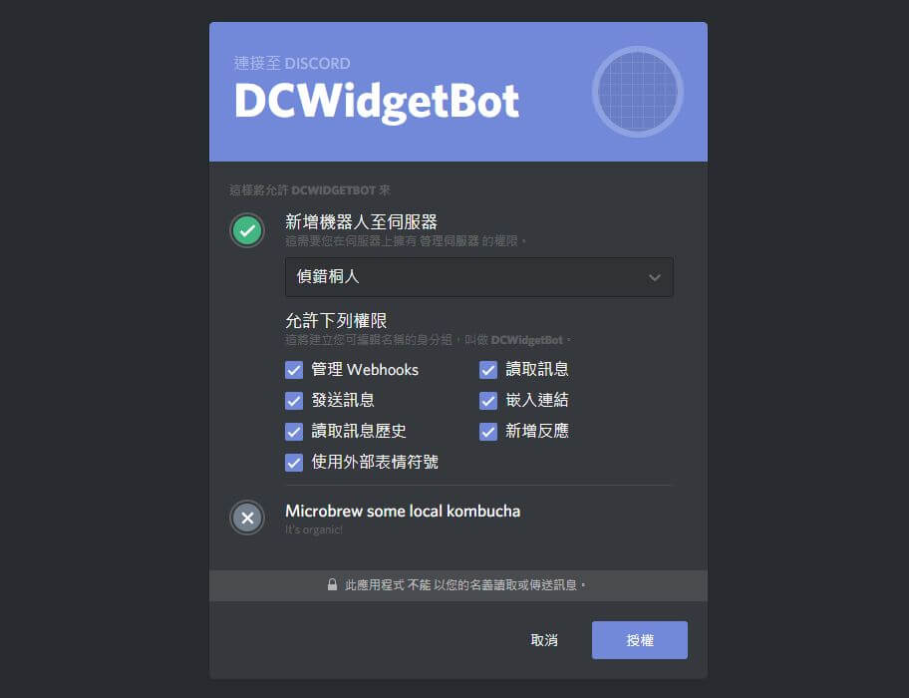This screenshot has width=909, height=698.
Task: Uncheck the 管理 Webhooks permission
Action: [294, 370]
